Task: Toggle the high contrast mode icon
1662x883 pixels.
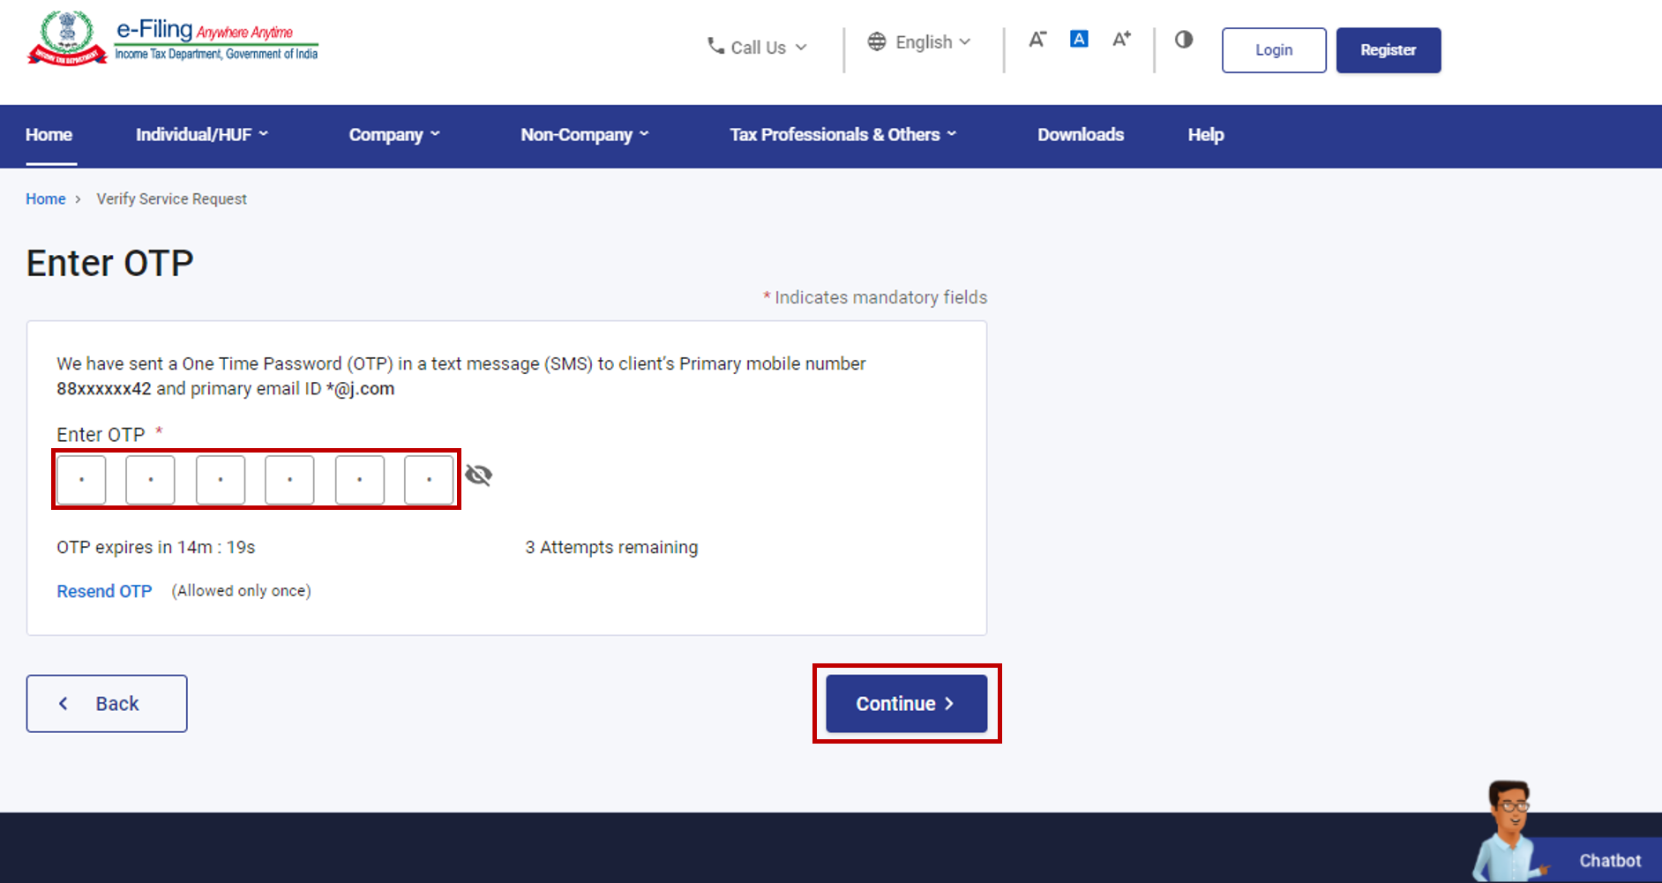Action: [1184, 40]
